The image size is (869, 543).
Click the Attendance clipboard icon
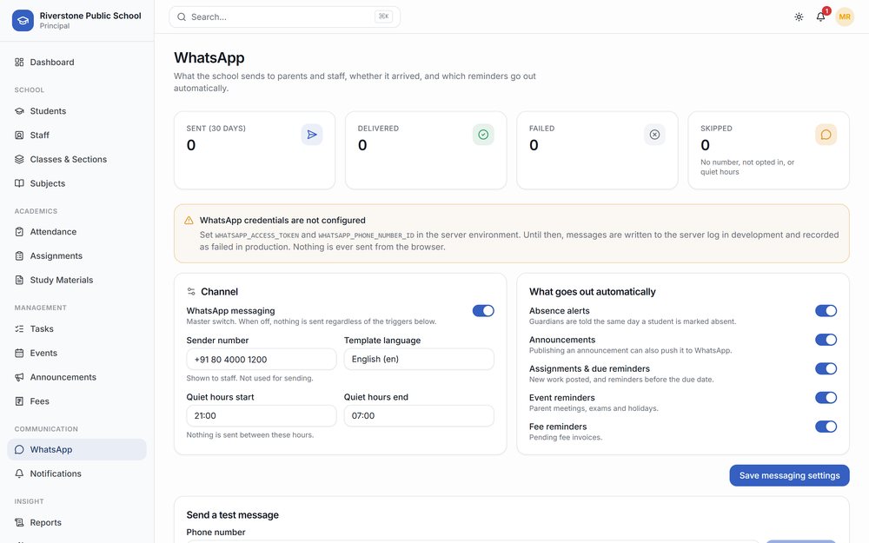coord(19,232)
